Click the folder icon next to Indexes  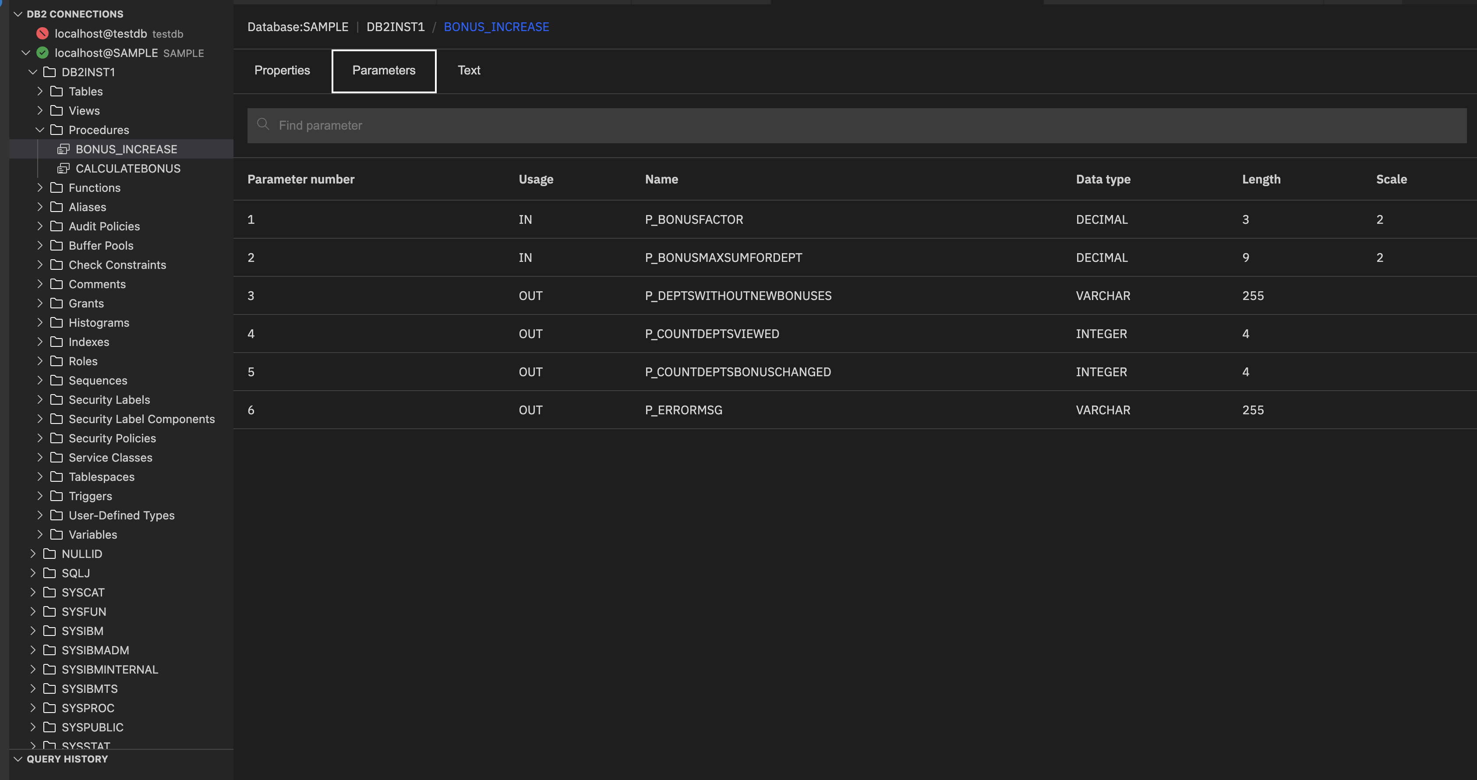56,342
